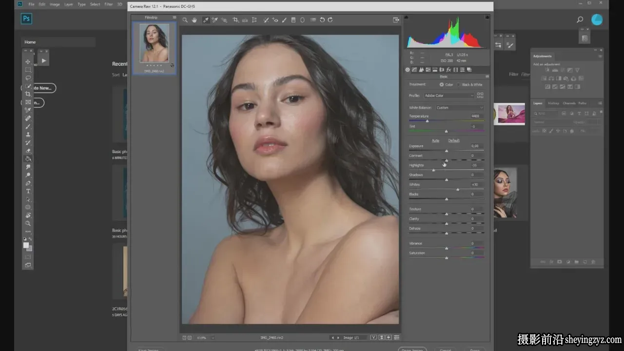The height and width of the screenshot is (351, 624).
Task: Select the Zoom tool in Camera Raw toolbar
Action: pyautogui.click(x=185, y=20)
